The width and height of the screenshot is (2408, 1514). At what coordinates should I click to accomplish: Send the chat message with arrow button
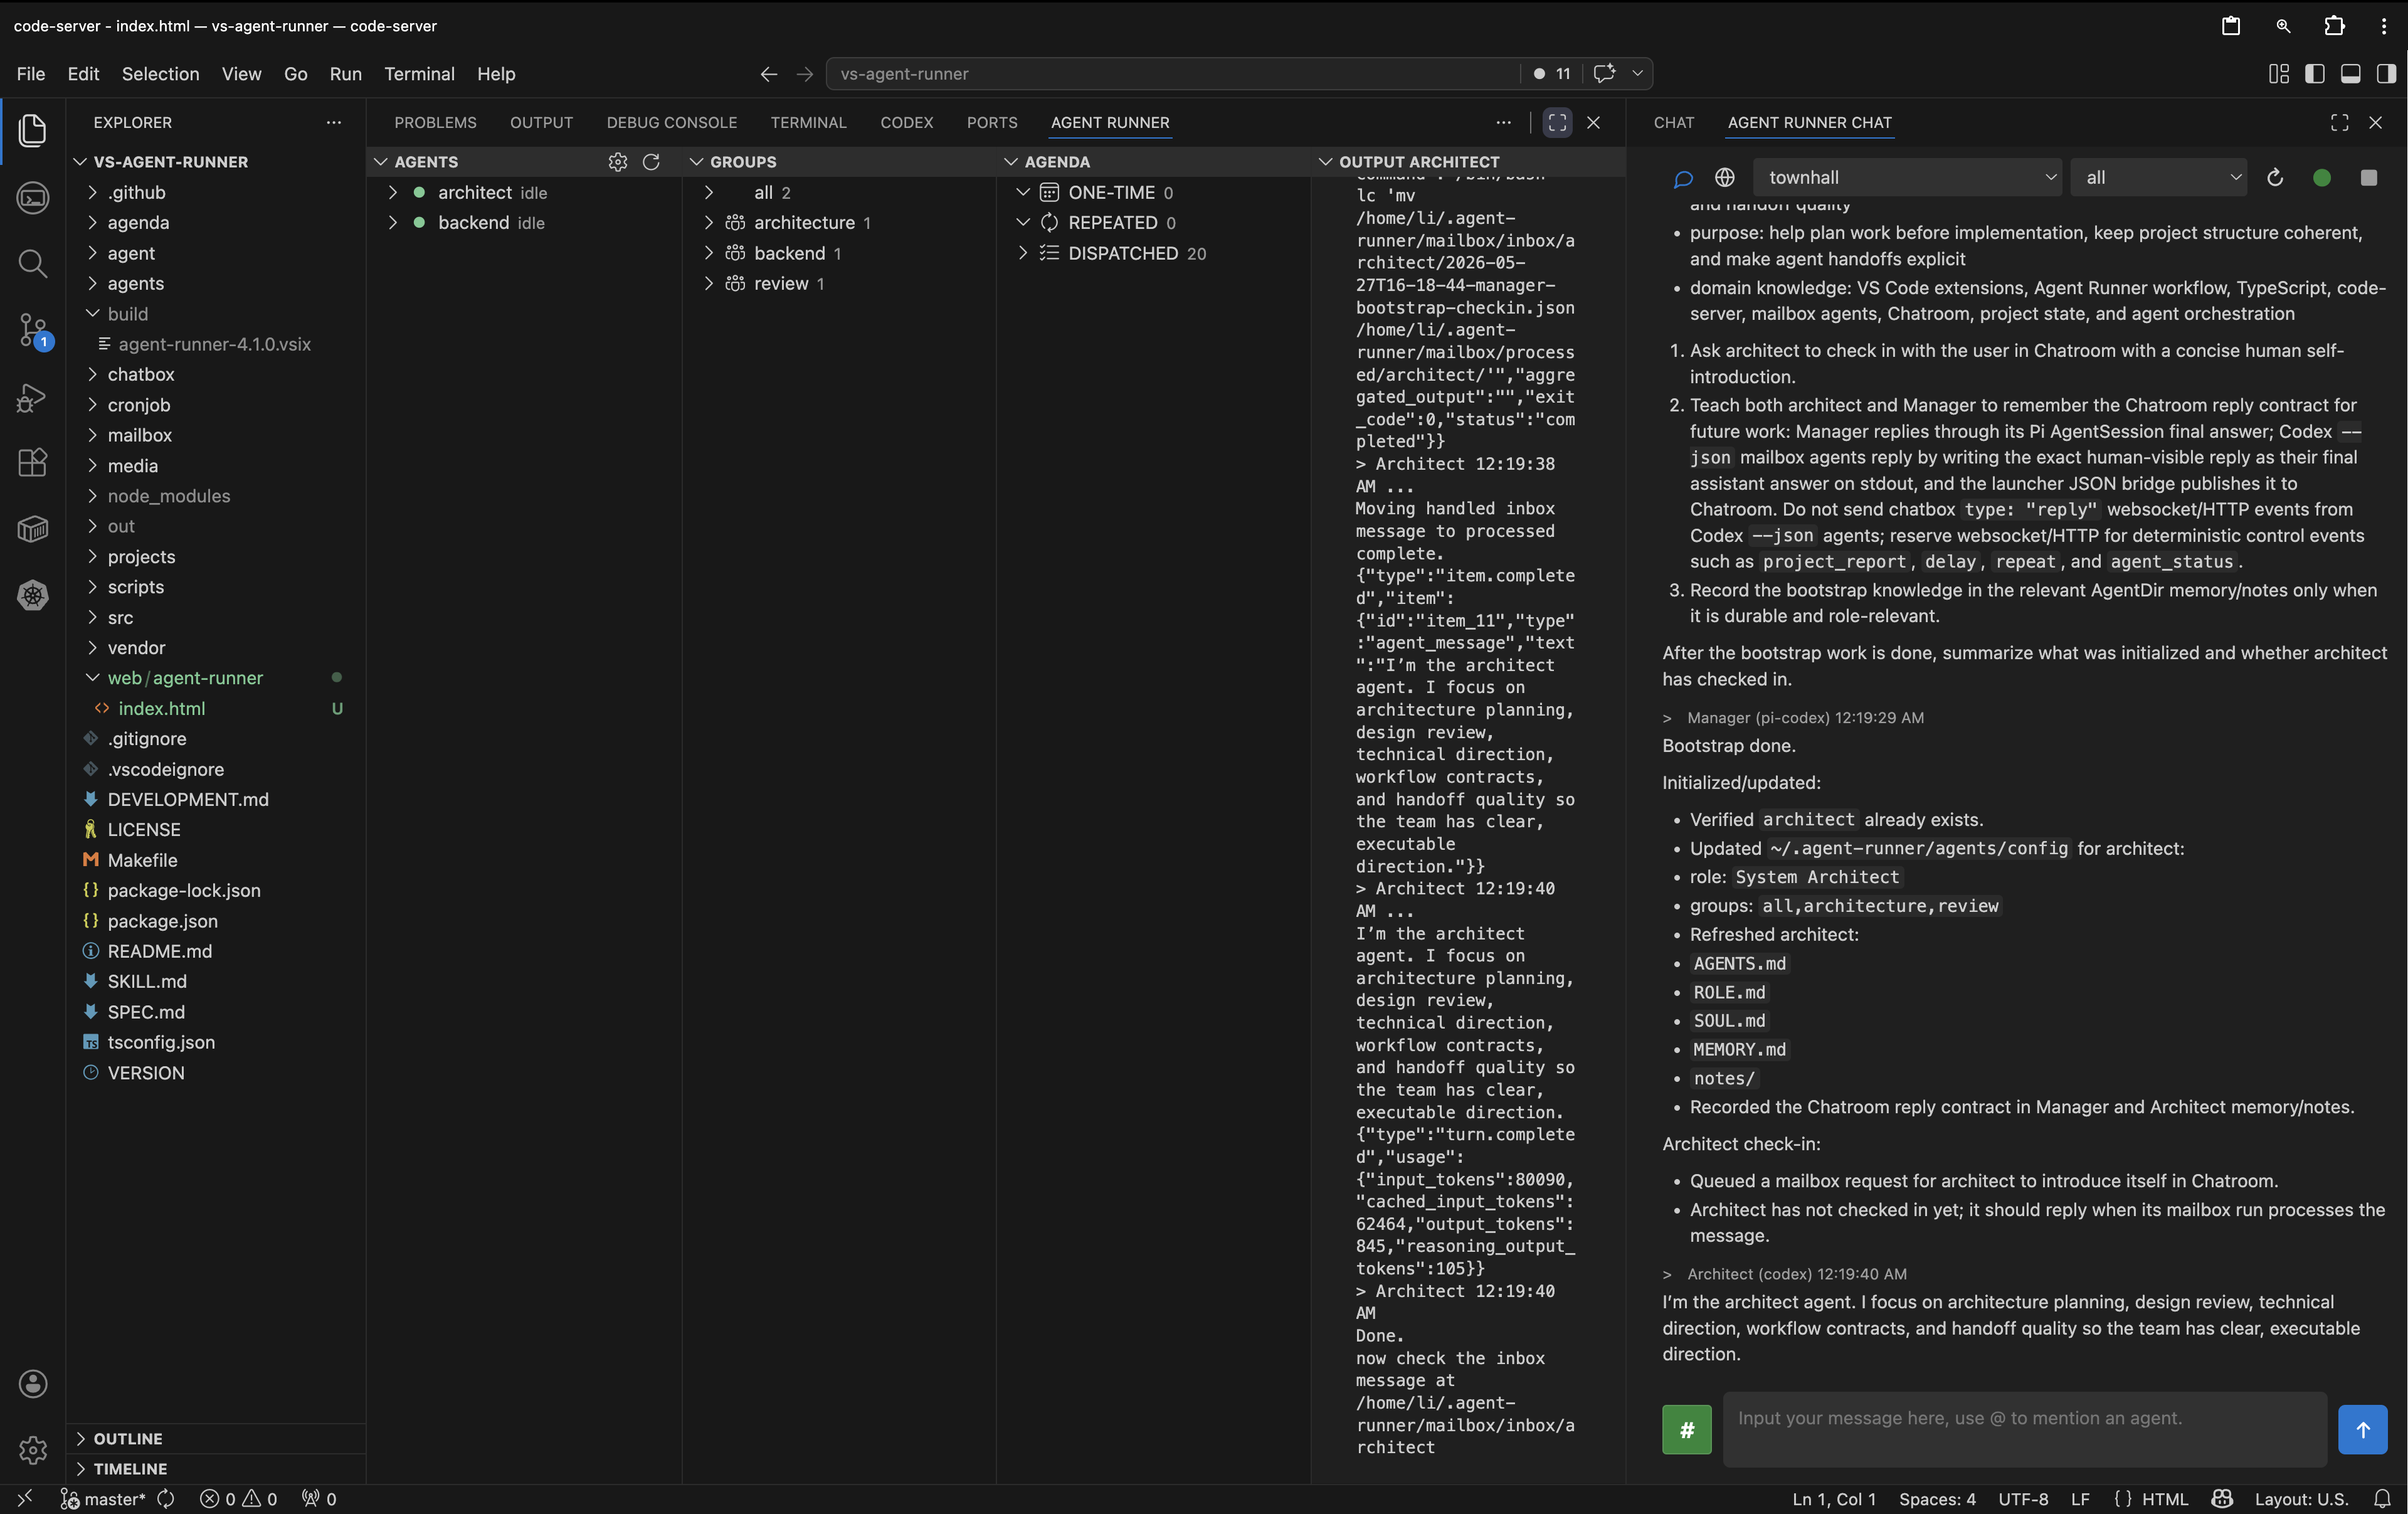pyautogui.click(x=2363, y=1430)
